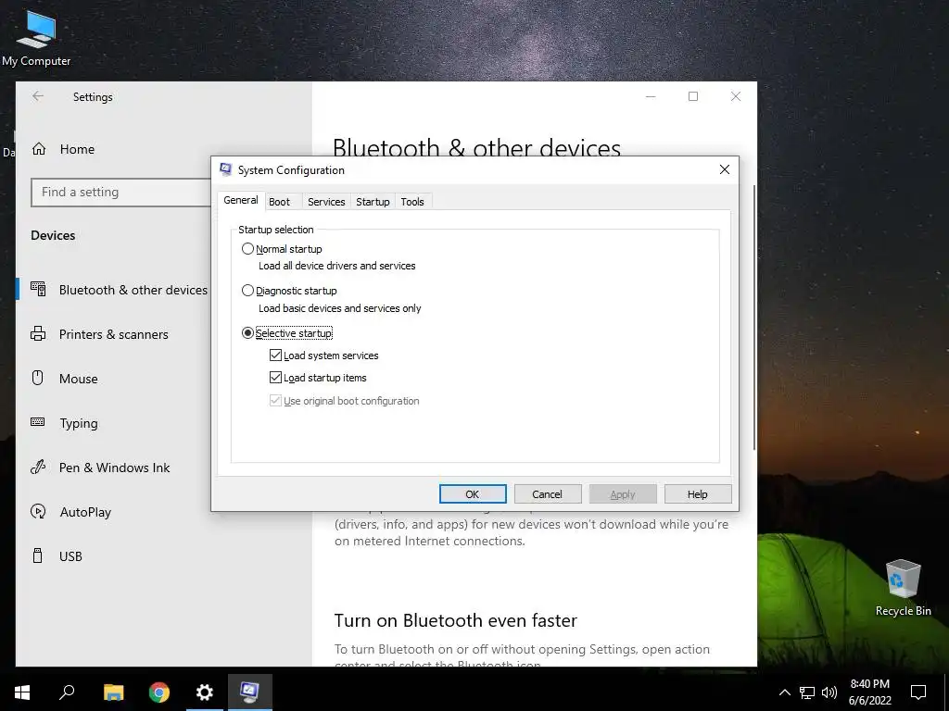Screen dimensions: 949x711
Task: Click Cancel in System Configuration
Action: (547, 494)
